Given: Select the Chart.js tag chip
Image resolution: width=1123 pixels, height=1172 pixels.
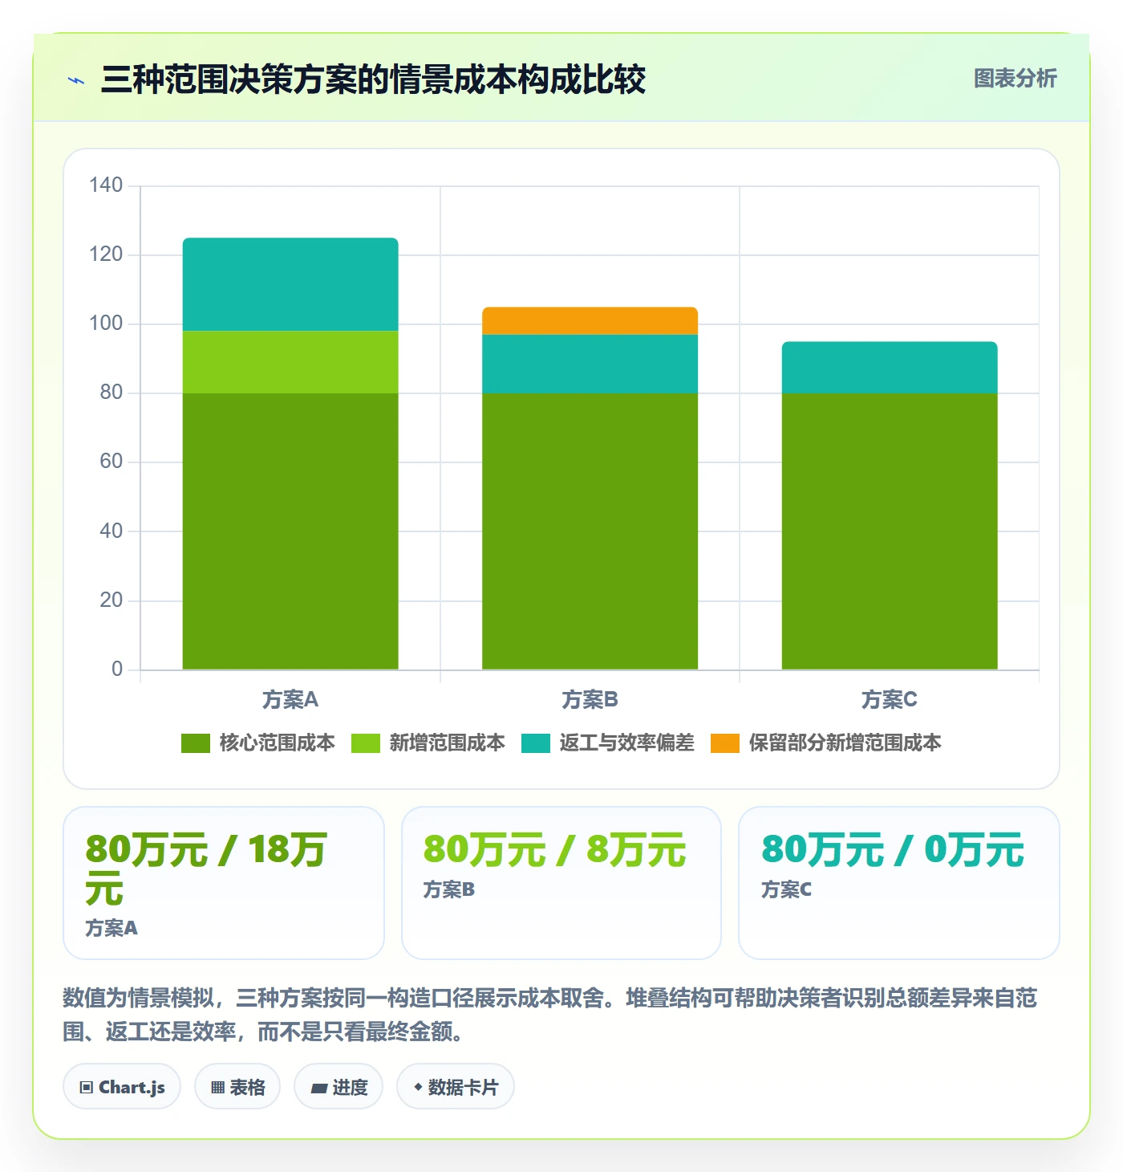Looking at the screenshot, I should click(122, 1087).
